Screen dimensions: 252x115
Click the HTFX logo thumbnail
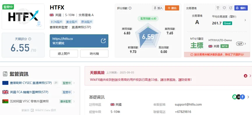click(x=23, y=16)
